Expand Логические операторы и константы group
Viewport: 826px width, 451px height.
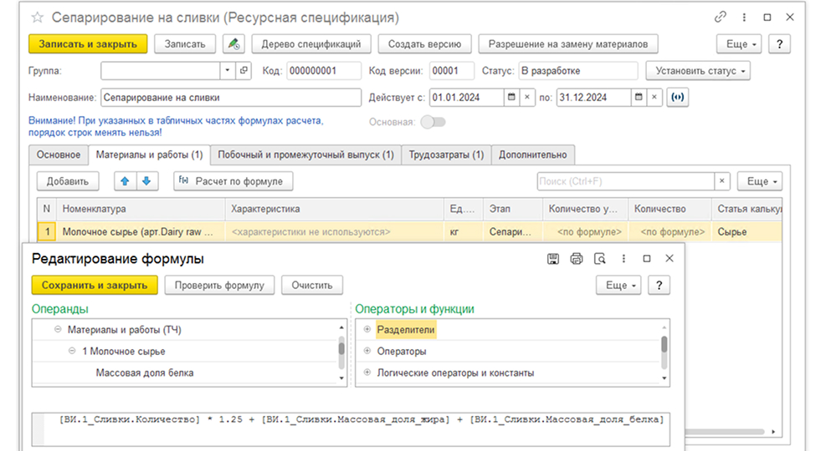[367, 372]
